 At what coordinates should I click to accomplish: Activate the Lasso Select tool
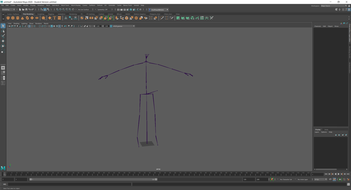(x=3, y=31)
